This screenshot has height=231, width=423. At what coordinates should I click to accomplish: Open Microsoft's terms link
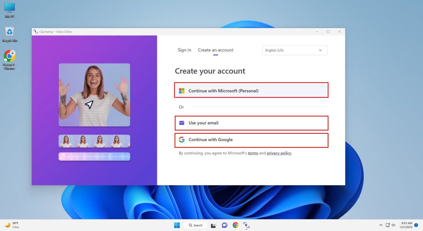pos(253,153)
